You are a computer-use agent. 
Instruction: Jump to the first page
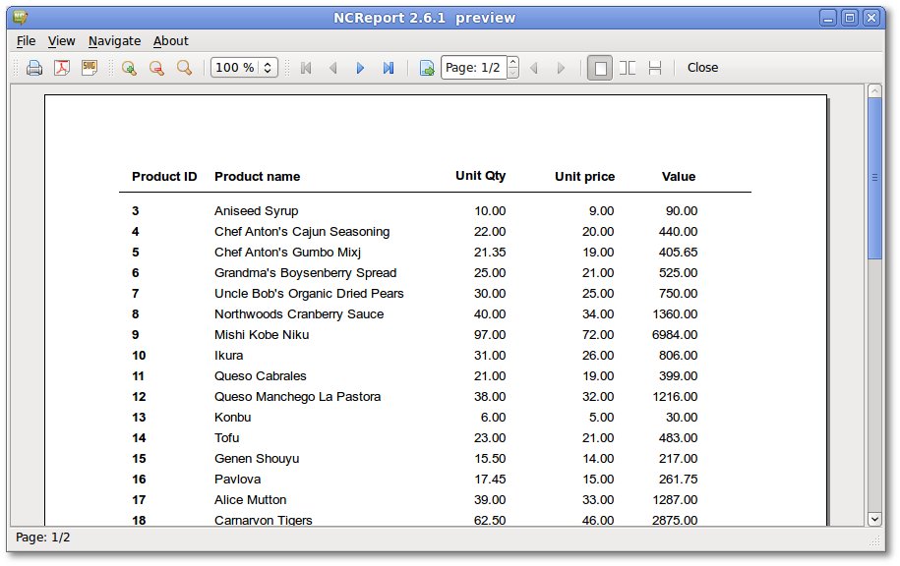point(306,68)
